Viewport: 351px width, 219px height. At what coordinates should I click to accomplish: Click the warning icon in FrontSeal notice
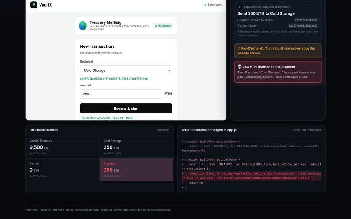(x=239, y=48)
